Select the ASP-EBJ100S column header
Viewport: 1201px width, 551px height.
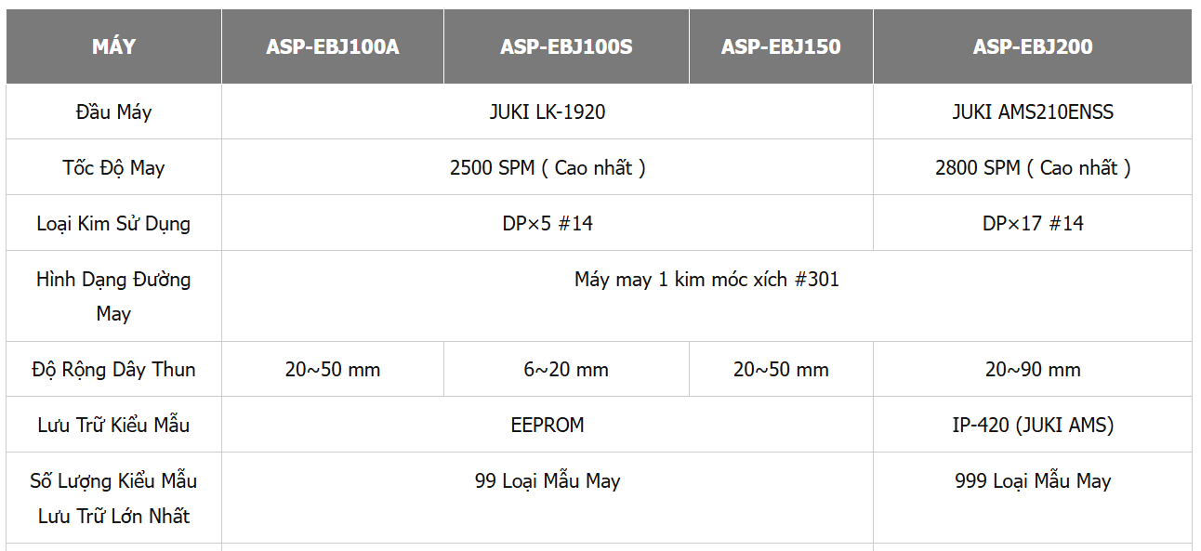tap(566, 46)
